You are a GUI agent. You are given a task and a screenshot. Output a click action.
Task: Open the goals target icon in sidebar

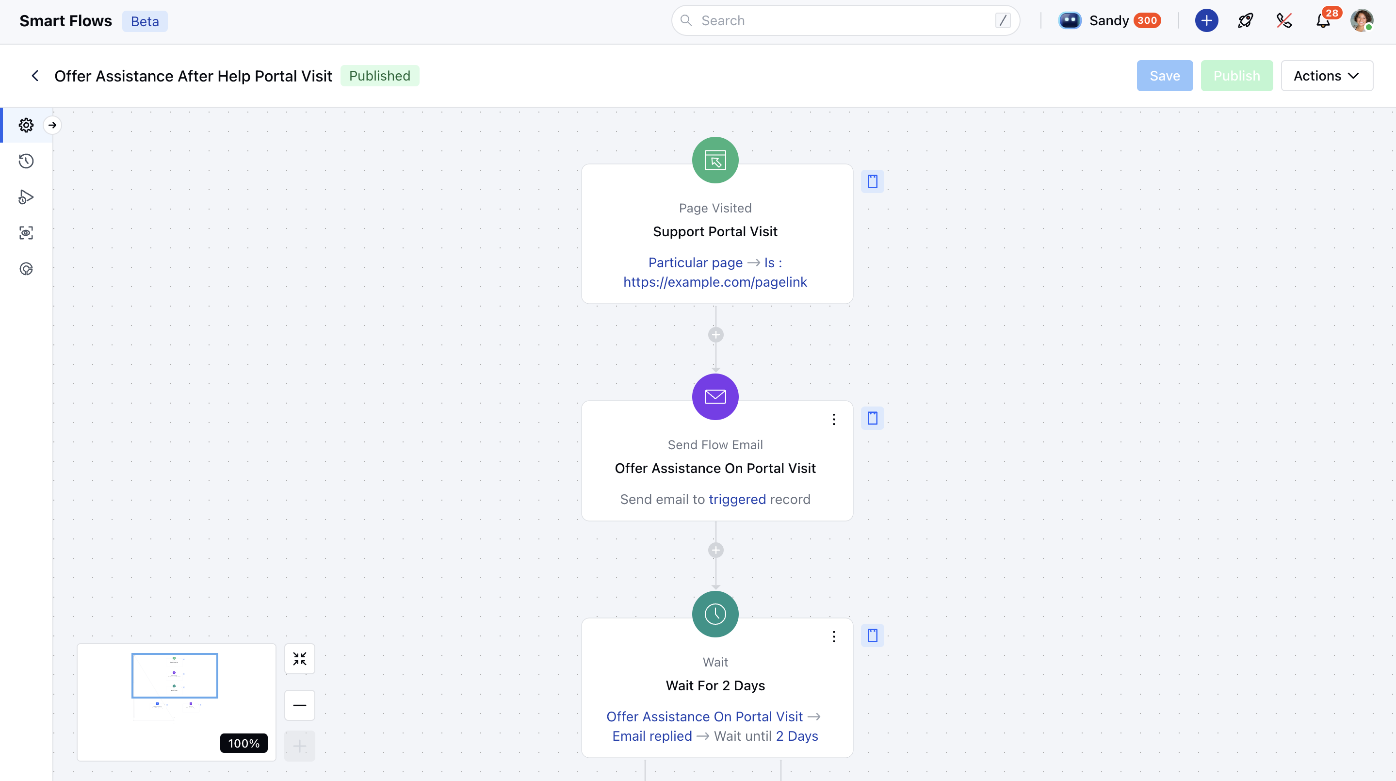click(26, 269)
